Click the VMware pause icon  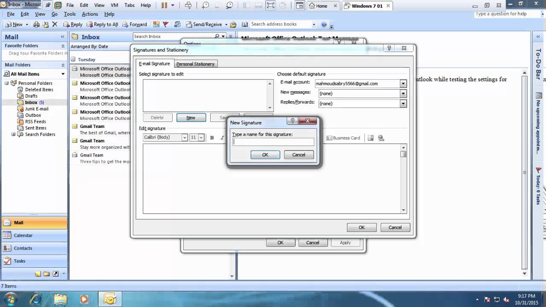[164, 6]
